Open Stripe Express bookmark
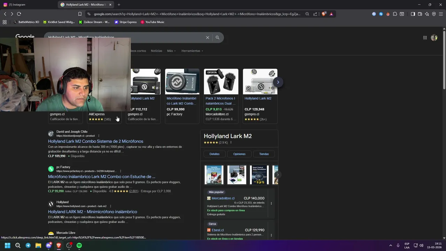Image resolution: width=446 pixels, height=251 pixels. coord(125,22)
